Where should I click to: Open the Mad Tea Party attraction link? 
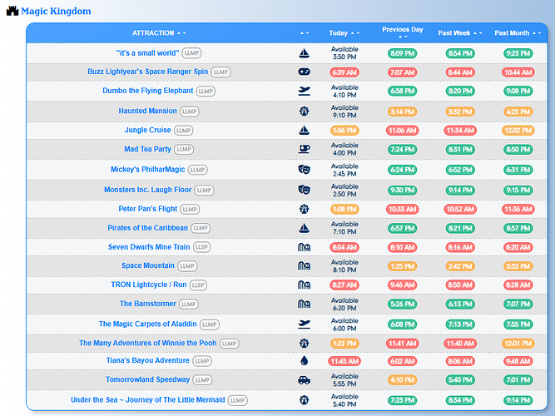[x=147, y=149]
